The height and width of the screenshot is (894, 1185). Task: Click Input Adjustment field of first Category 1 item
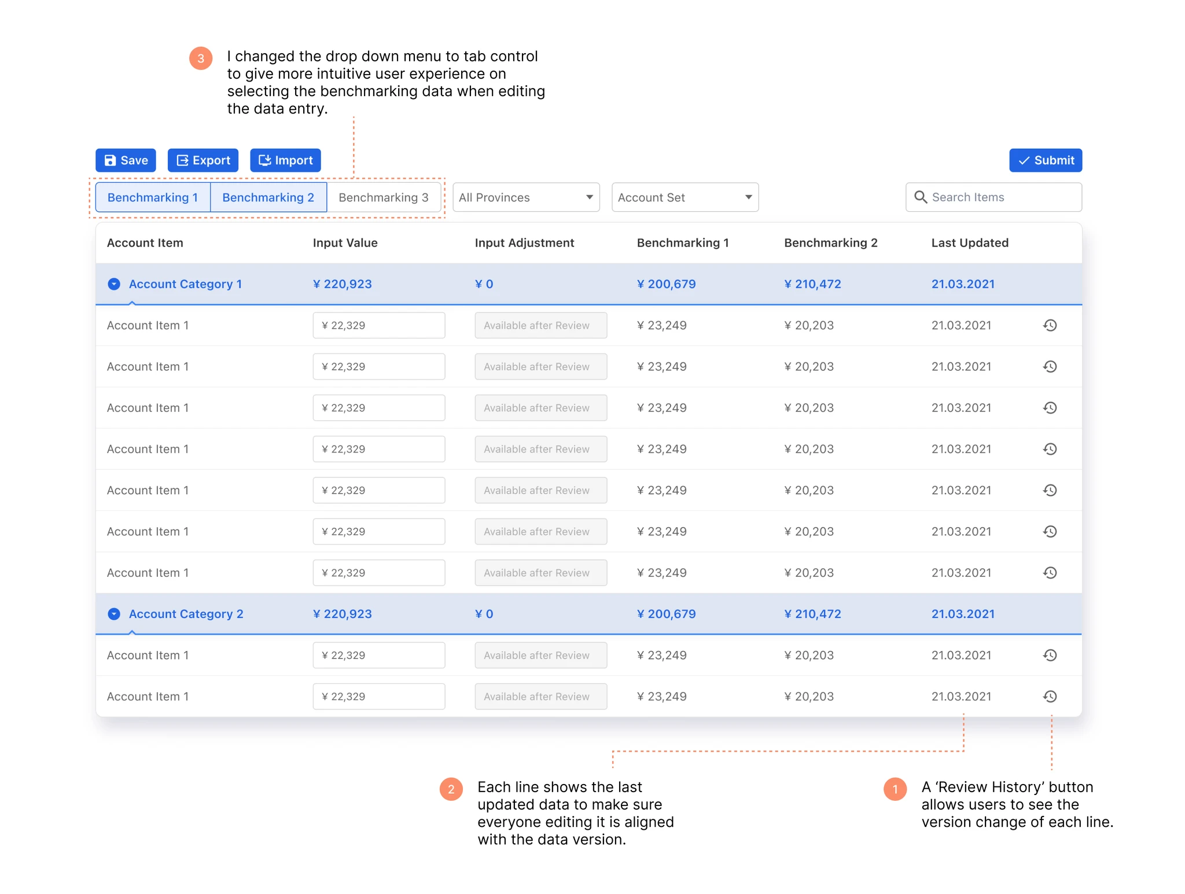541,325
